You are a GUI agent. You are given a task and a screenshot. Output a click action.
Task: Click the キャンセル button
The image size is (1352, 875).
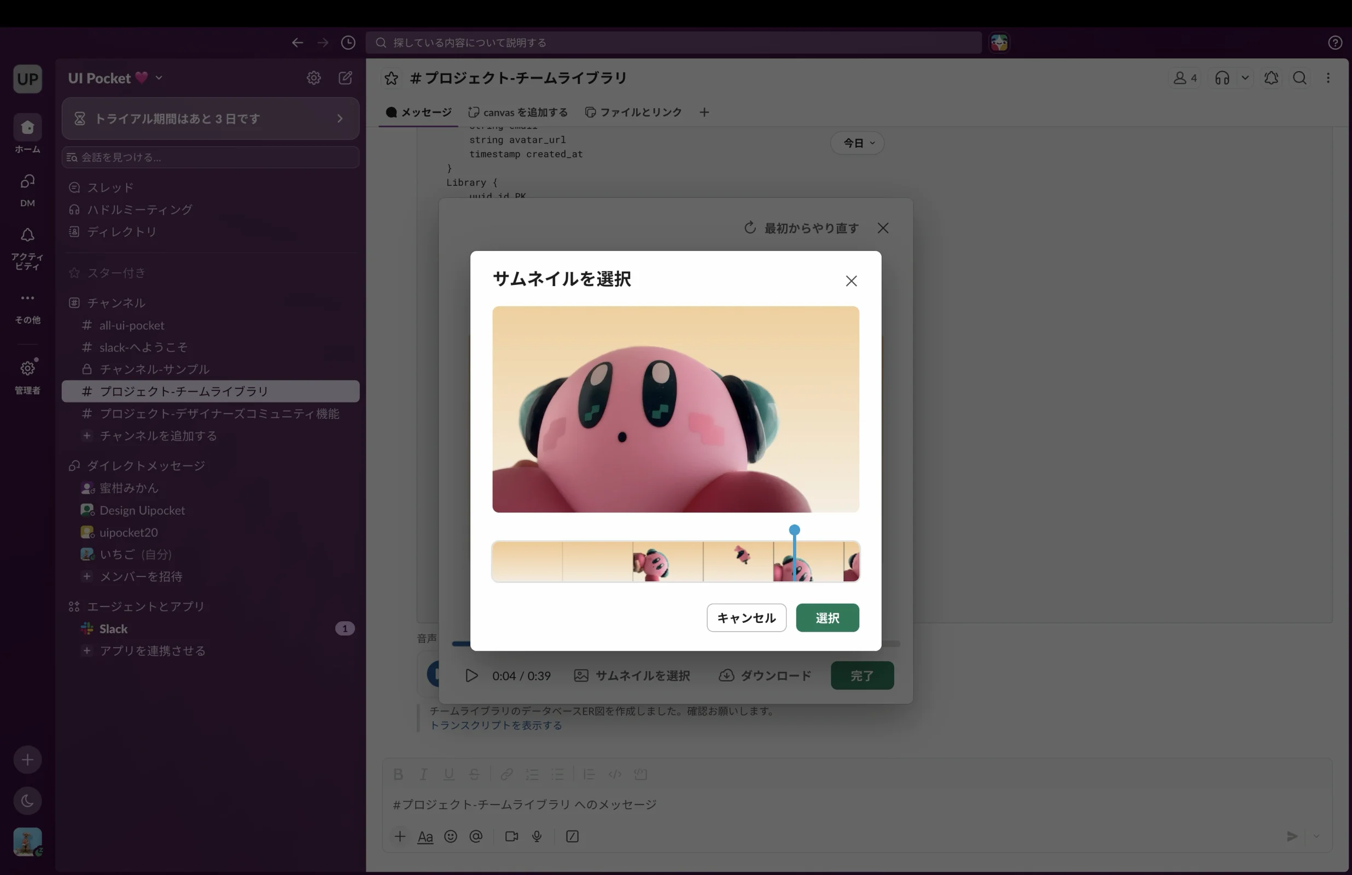tap(746, 617)
